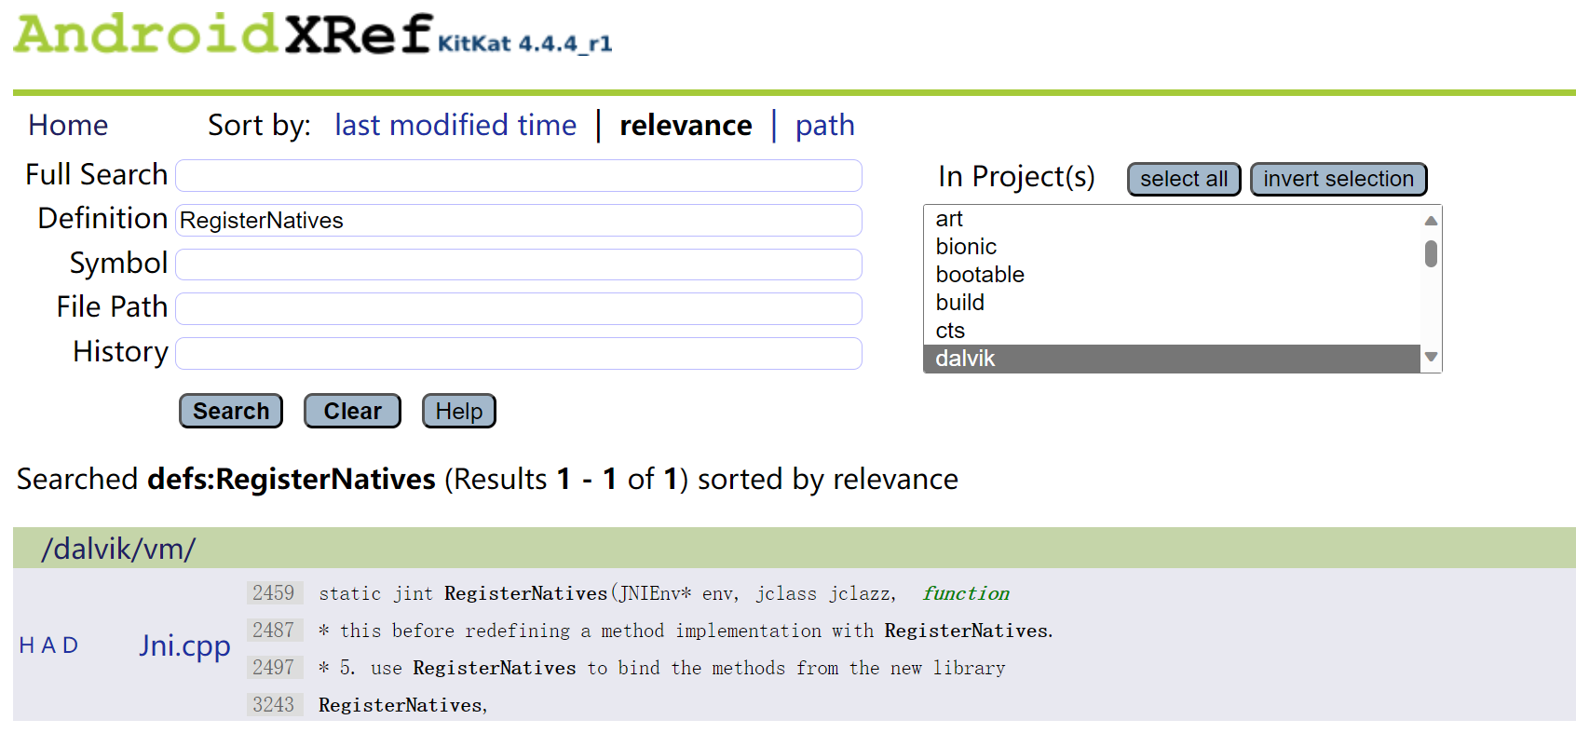Open the Help button
Image resolution: width=1576 pixels, height=733 pixels.
coord(459,411)
